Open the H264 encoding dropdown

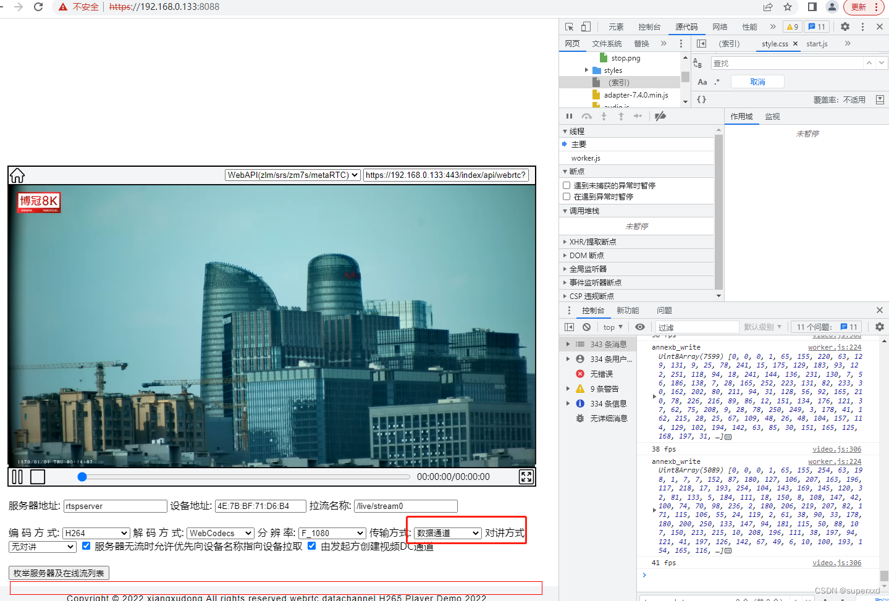(96, 533)
